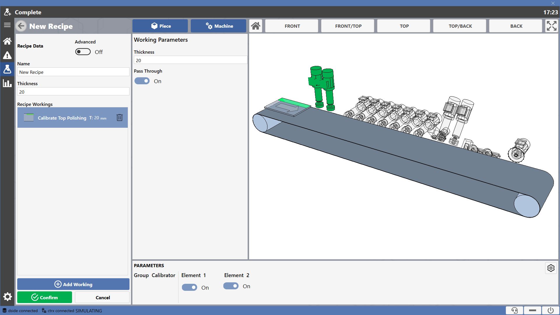Close the window with the X

click(x=553, y=3)
